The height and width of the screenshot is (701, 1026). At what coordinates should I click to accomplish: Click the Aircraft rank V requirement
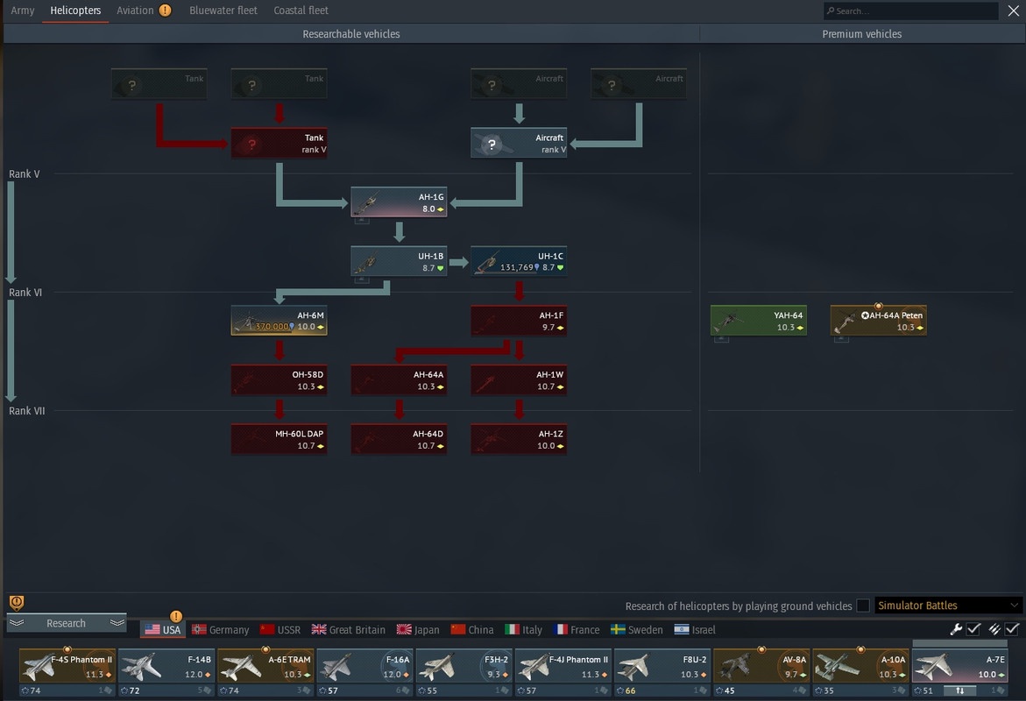[519, 143]
